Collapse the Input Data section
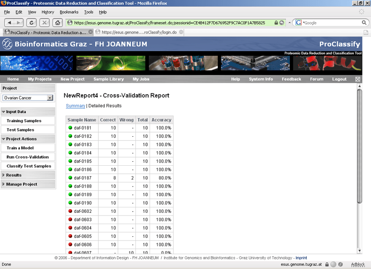Screen dimensions: 371x269 tap(4, 112)
